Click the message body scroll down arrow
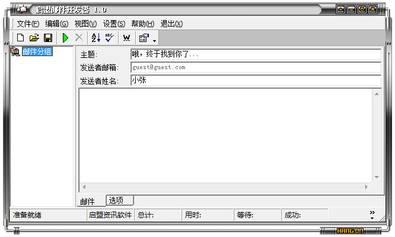Screen dimensions: 395x237 click(x=377, y=177)
